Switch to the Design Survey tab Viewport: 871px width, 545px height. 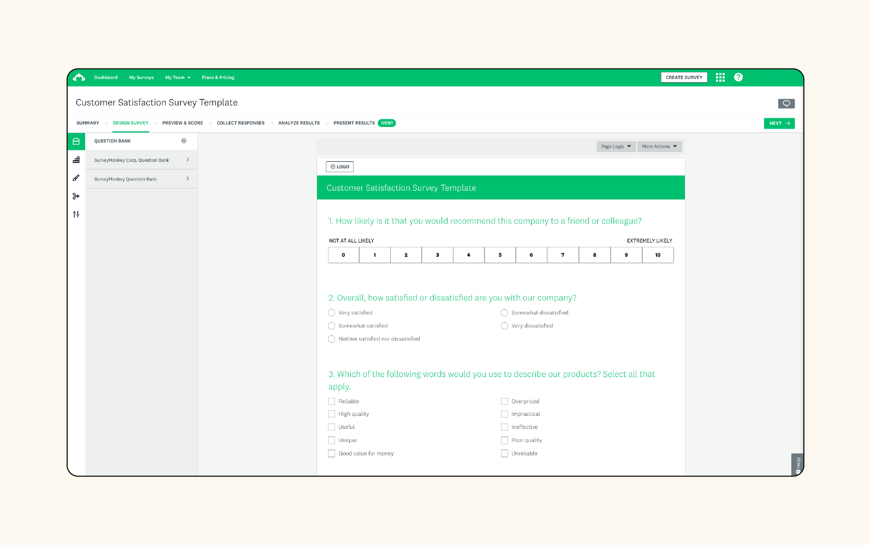[x=130, y=123]
